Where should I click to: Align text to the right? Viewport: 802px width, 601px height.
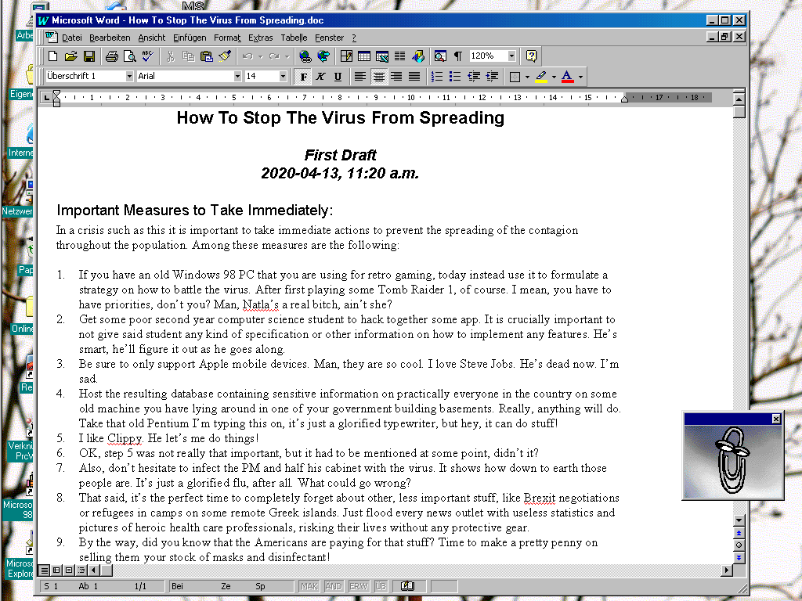(x=396, y=77)
